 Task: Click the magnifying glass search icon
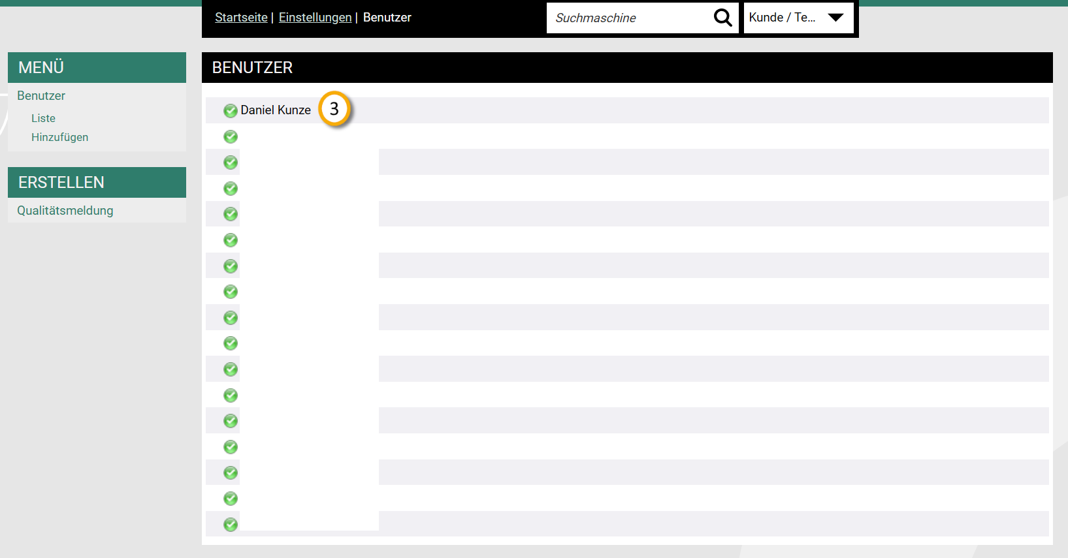722,18
